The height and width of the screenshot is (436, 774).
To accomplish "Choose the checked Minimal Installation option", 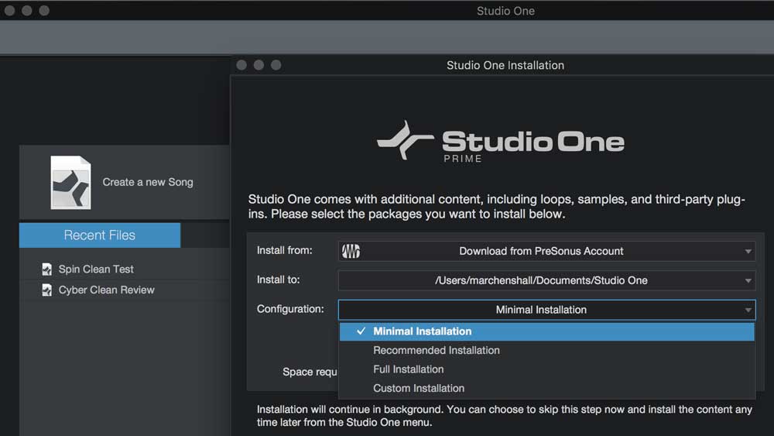I will point(422,331).
